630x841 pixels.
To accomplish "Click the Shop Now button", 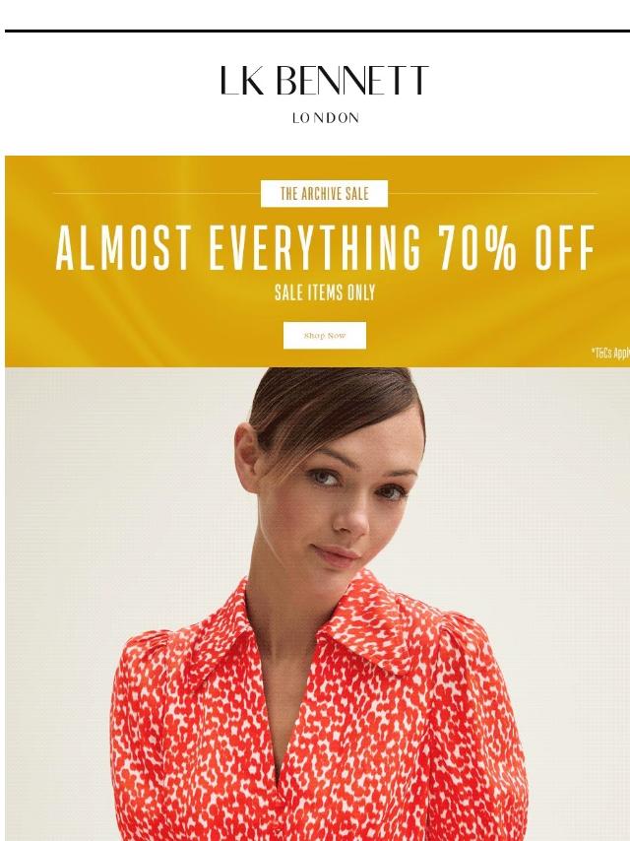I will 325,335.
